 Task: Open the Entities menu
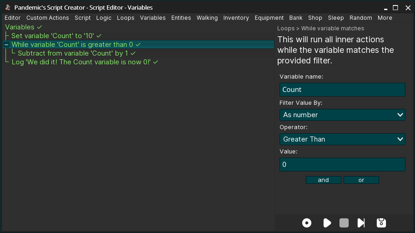click(181, 18)
